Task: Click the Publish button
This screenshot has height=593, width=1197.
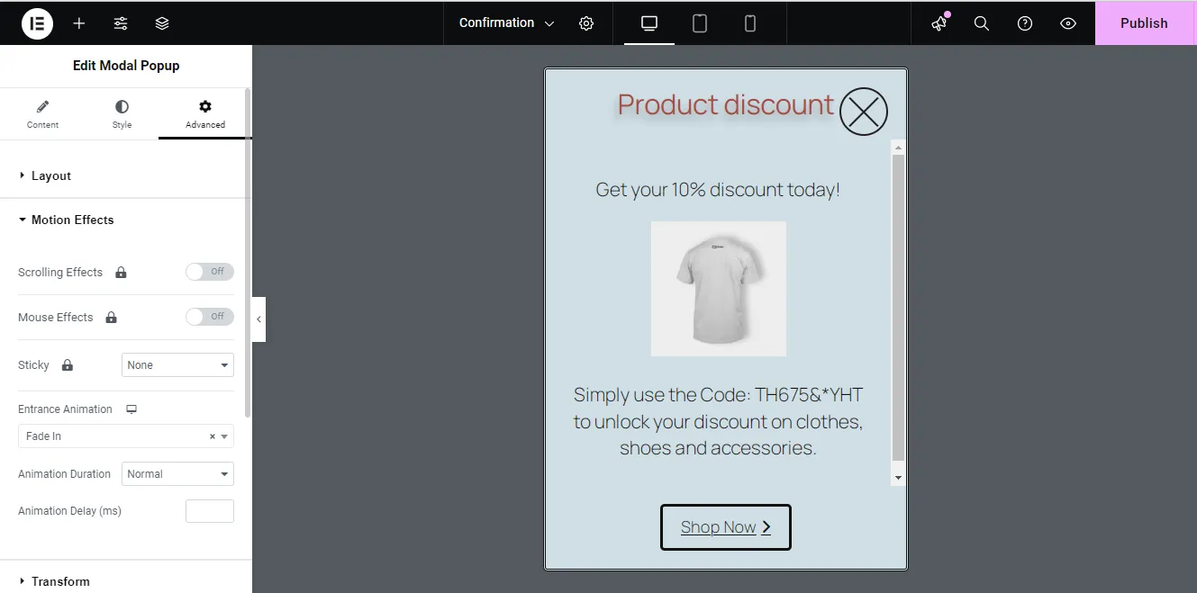Action: pos(1144,23)
